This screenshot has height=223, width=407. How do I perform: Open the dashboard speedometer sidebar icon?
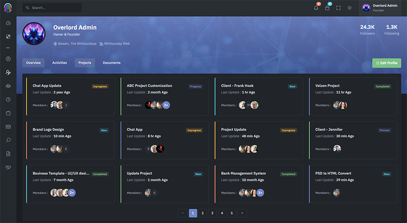tap(8, 23)
